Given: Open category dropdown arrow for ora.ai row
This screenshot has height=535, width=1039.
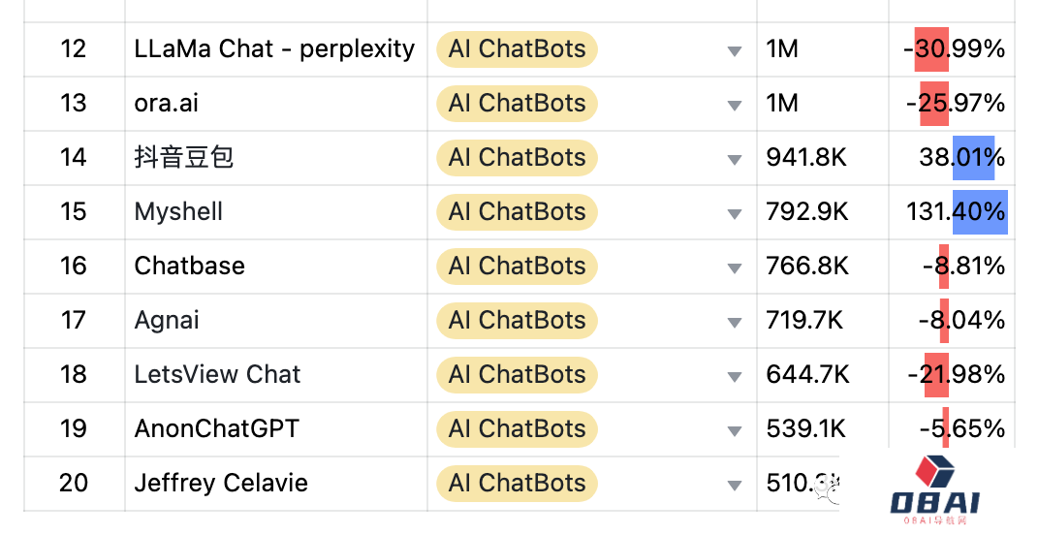Looking at the screenshot, I should [x=735, y=106].
